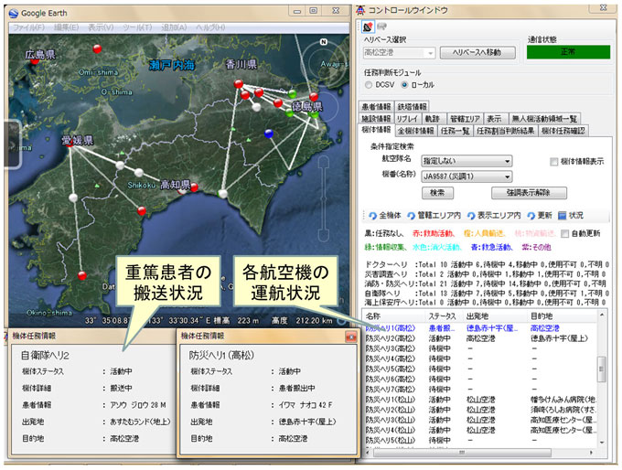Switch to the 鉄塔情報 tab

[412, 107]
